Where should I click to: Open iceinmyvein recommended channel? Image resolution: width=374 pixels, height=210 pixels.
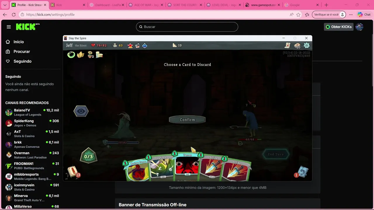32,187
